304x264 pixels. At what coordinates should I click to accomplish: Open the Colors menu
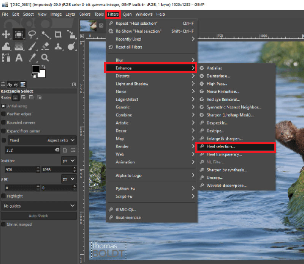(x=85, y=14)
